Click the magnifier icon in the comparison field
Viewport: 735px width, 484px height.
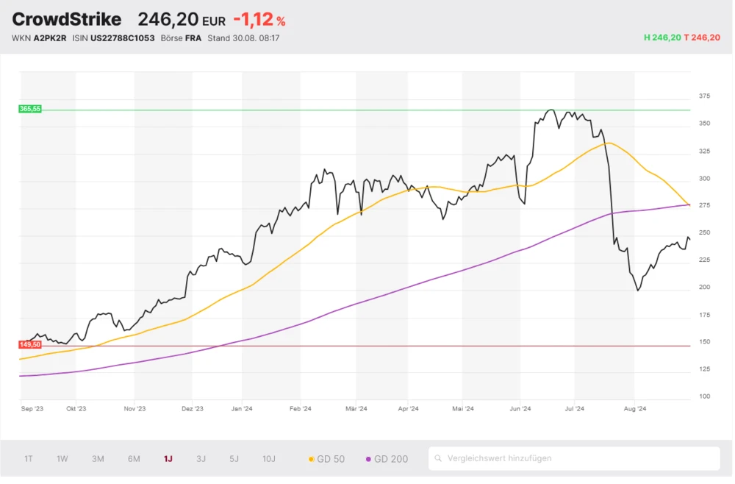(439, 459)
